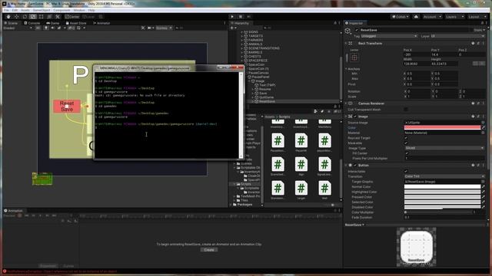Toggle scene lighting in the Scene toolbar

click(x=46, y=28)
